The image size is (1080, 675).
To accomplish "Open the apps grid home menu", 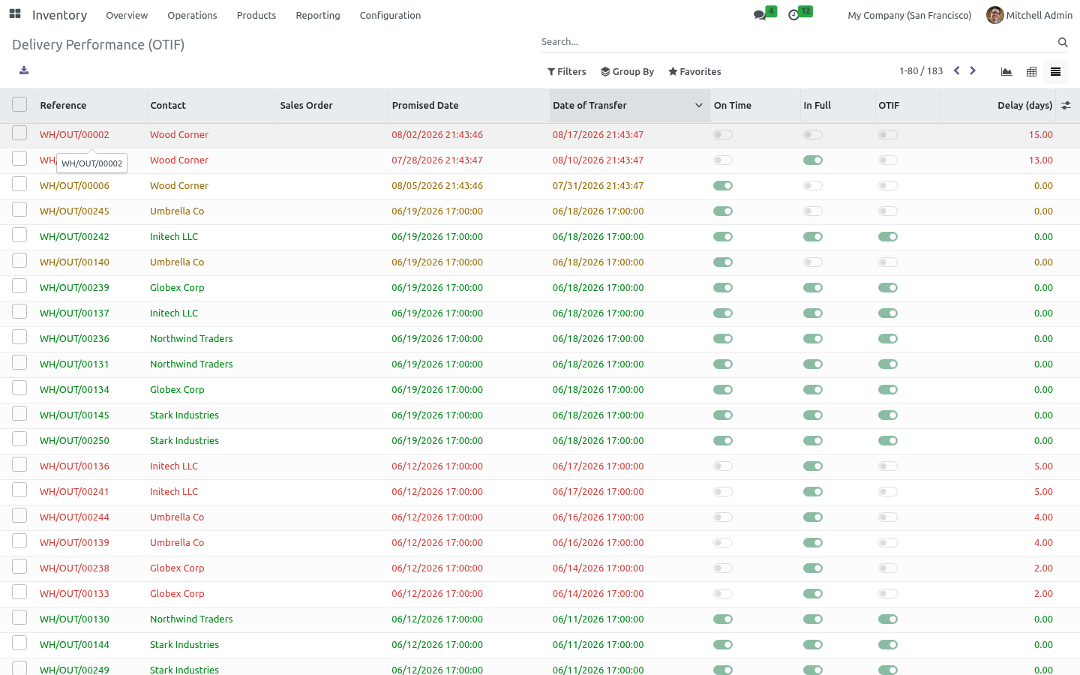I will pyautogui.click(x=15, y=14).
